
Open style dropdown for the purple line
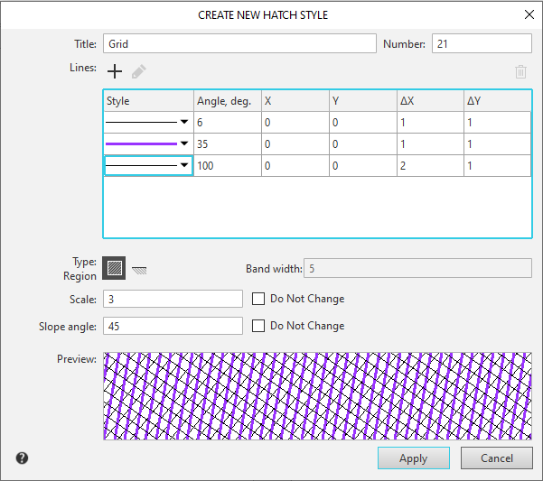click(x=184, y=143)
